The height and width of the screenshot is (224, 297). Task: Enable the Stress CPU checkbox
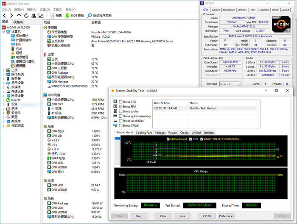click(x=120, y=102)
